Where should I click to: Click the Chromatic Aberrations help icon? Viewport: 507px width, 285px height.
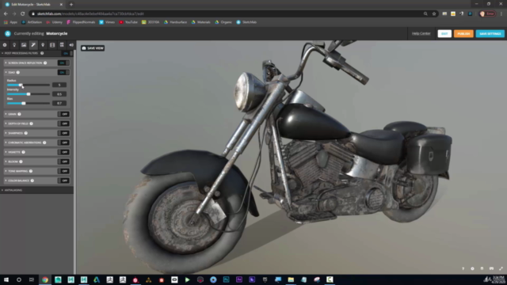click(44, 142)
